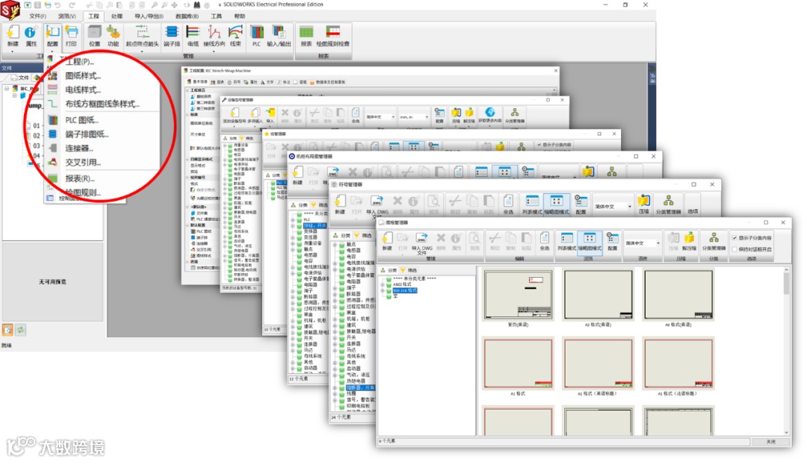Toggle 显示子分类内容 checkbox in 图框管理器
This screenshot has height=462, width=807.
point(735,238)
